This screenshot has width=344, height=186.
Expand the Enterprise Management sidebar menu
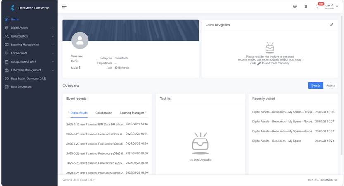tap(29, 70)
